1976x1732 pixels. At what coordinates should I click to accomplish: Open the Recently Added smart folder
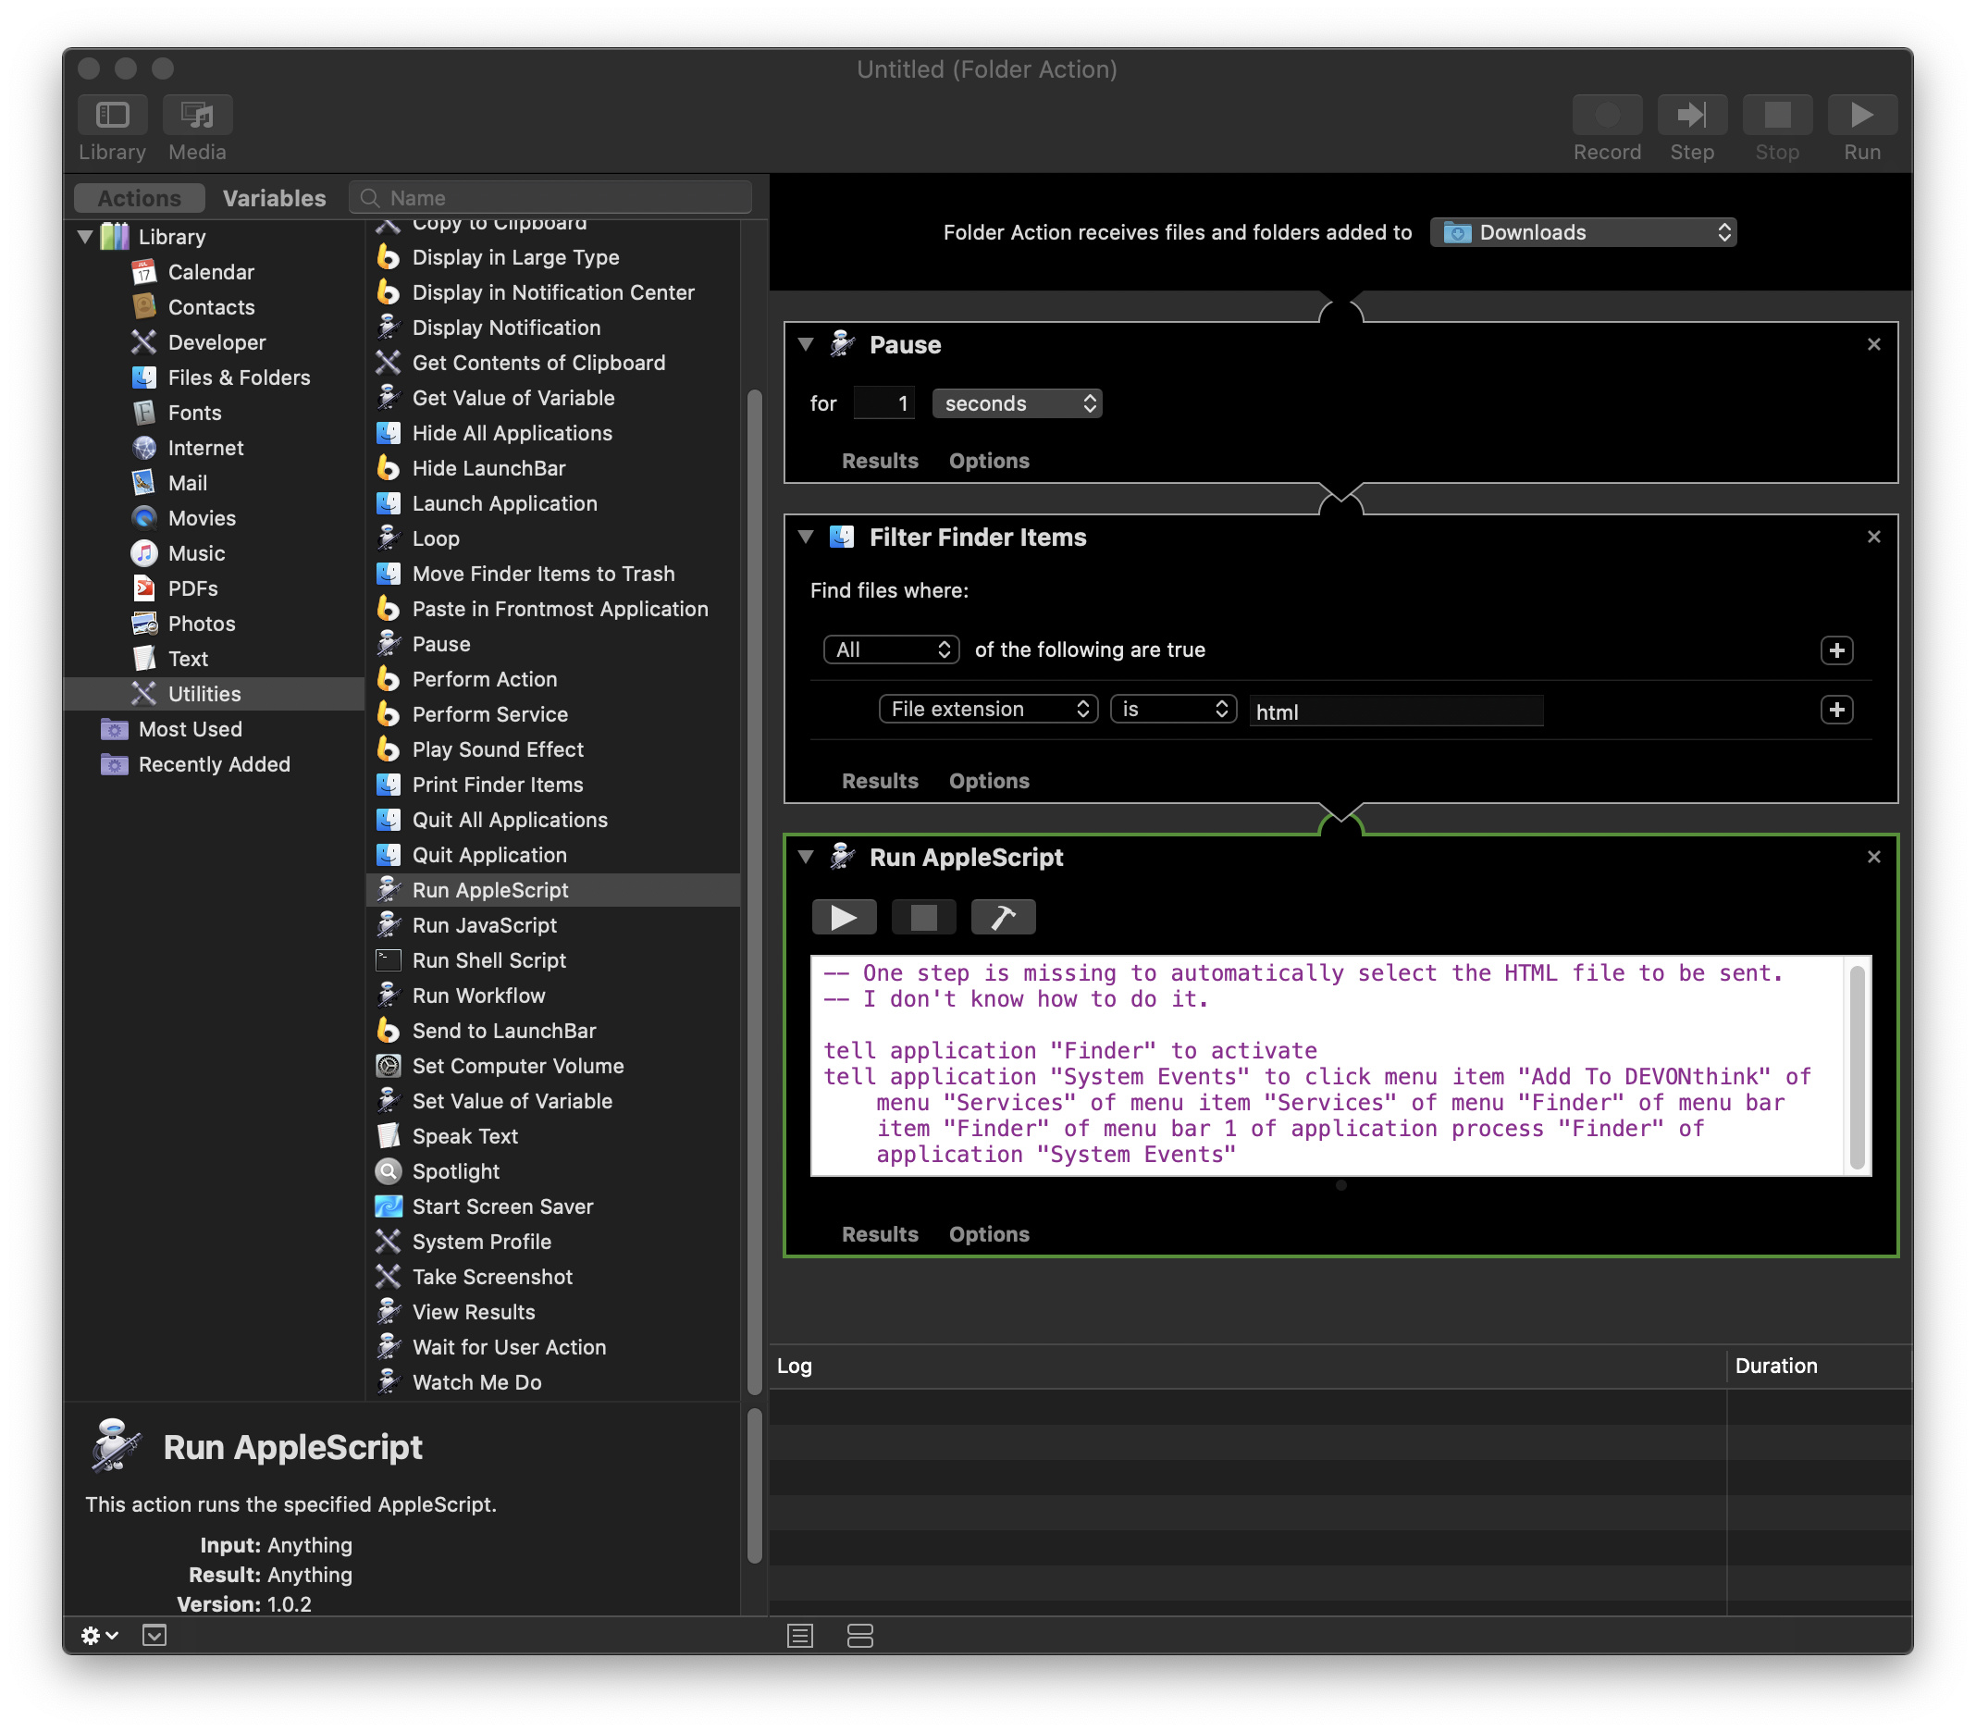[x=214, y=763]
